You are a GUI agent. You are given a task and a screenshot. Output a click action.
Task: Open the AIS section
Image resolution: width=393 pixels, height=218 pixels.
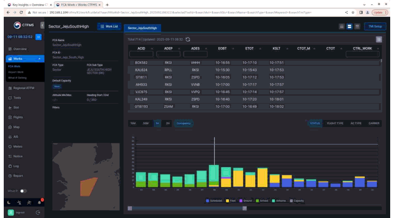(x=13, y=137)
